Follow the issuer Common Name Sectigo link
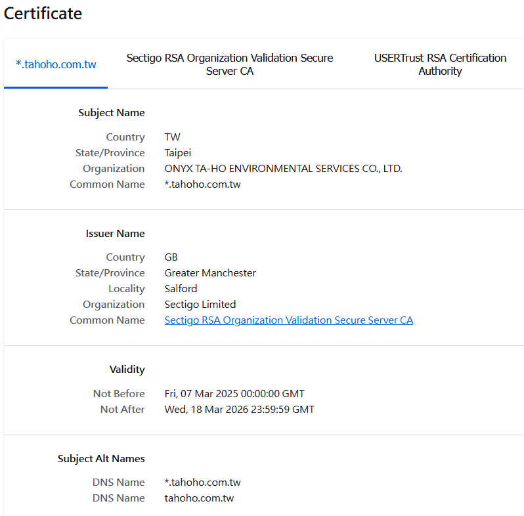This screenshot has height=516, width=524. point(288,320)
